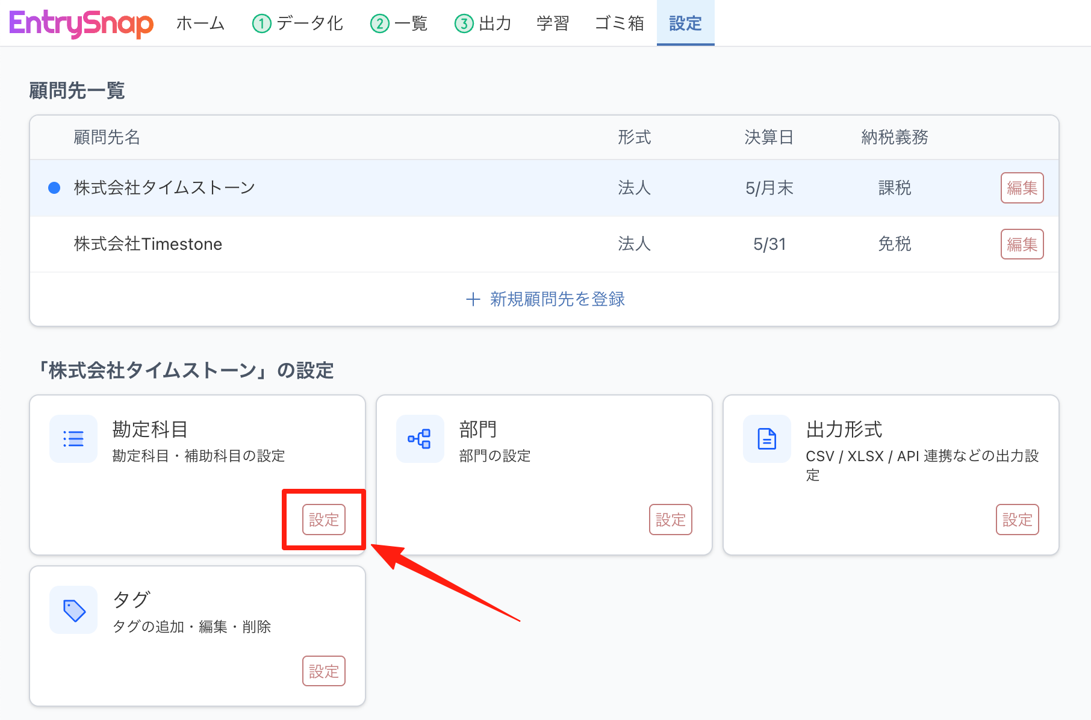Click the タグの追加・編集・削除 description

(191, 627)
